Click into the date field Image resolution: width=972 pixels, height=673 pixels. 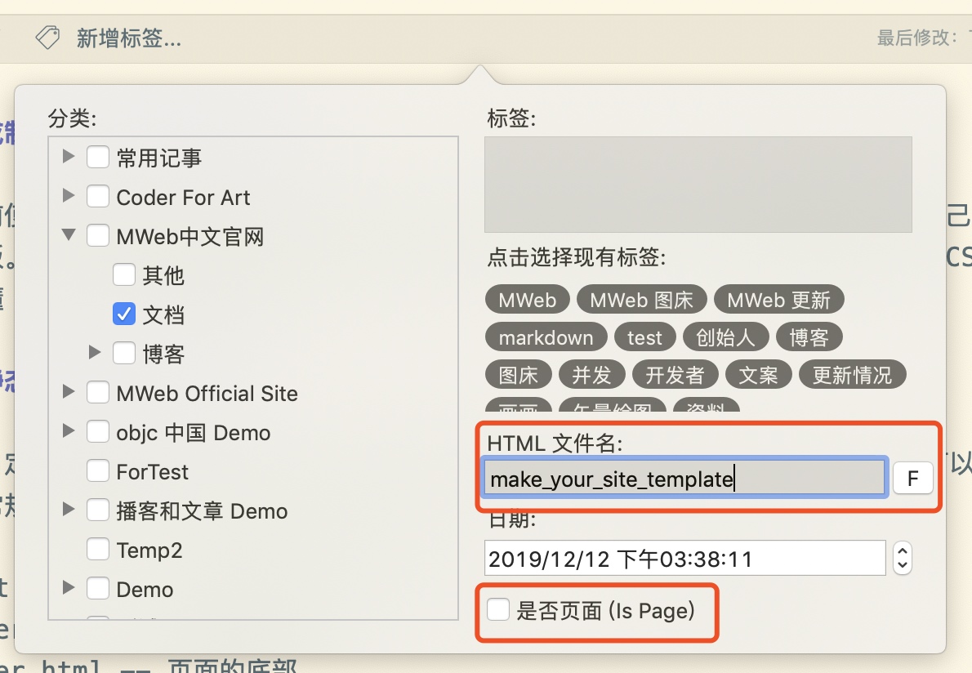[x=684, y=559]
